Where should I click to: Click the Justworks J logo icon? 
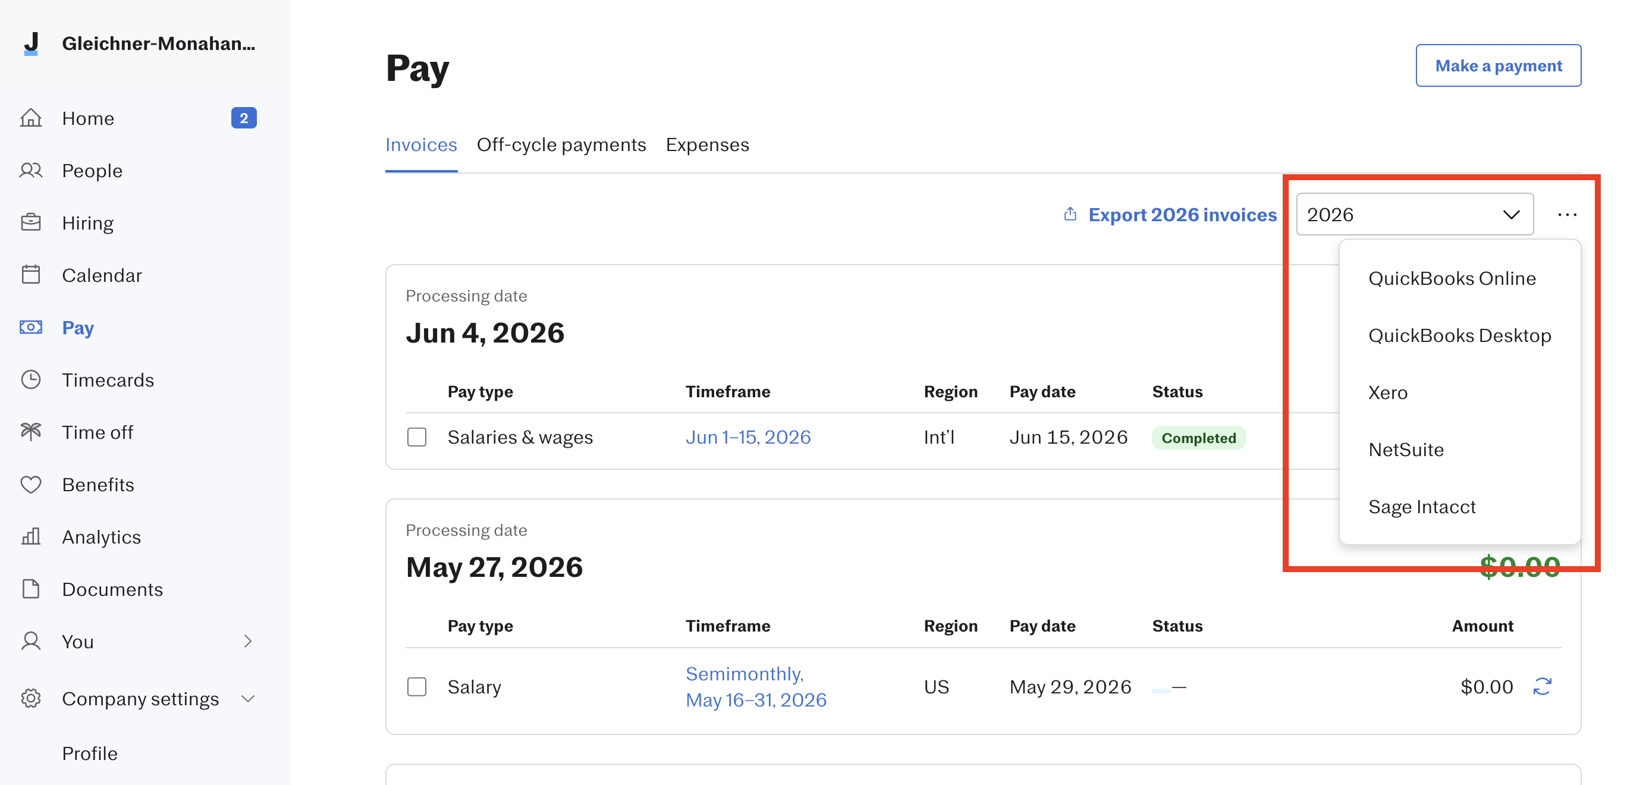point(31,43)
